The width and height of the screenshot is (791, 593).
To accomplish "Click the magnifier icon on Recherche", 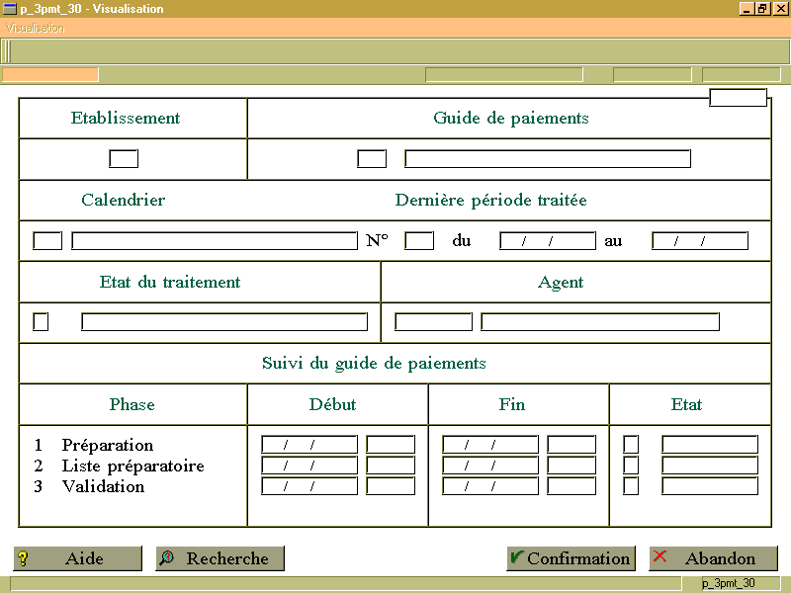I will [166, 557].
